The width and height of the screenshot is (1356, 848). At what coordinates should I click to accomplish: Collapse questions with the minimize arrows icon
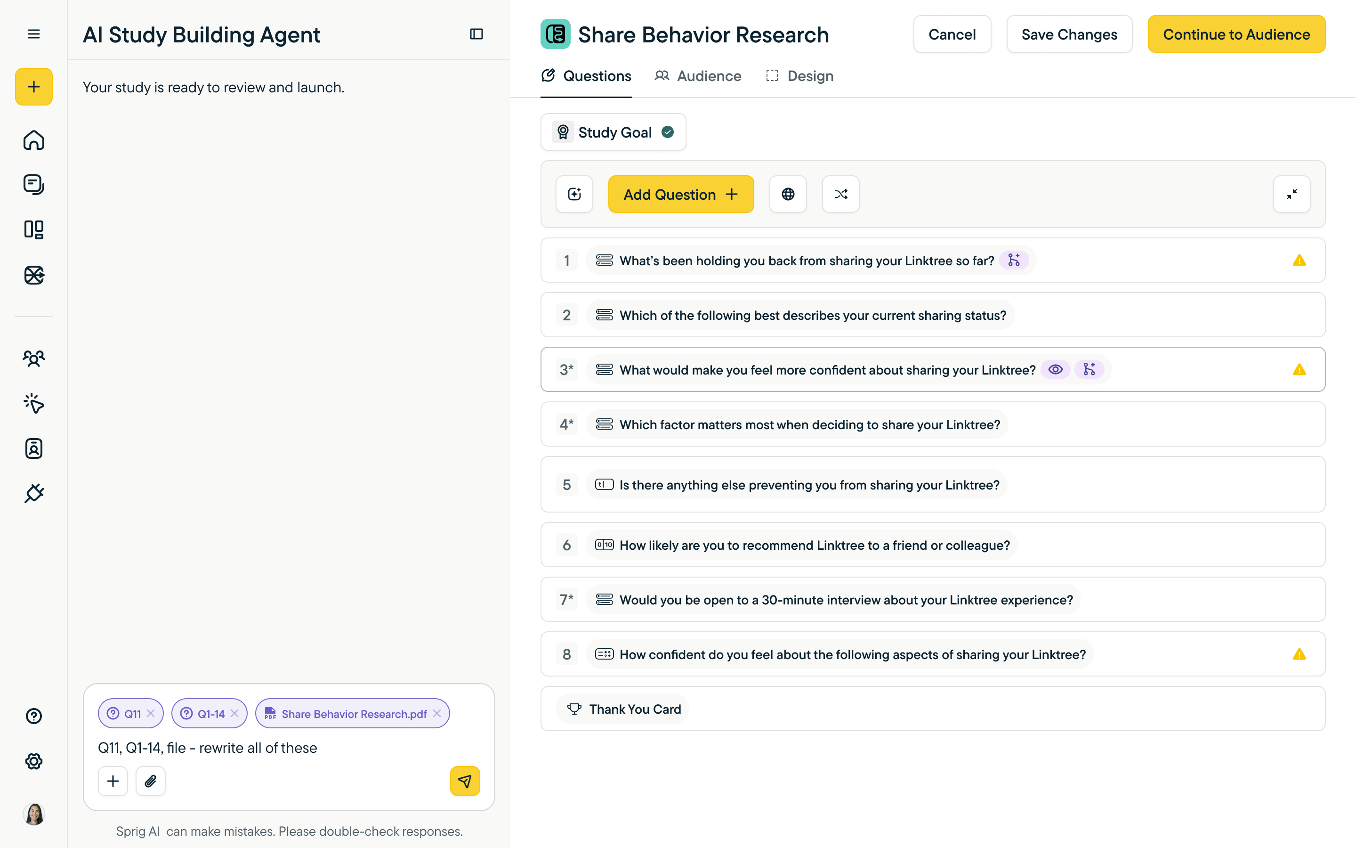point(1291,194)
